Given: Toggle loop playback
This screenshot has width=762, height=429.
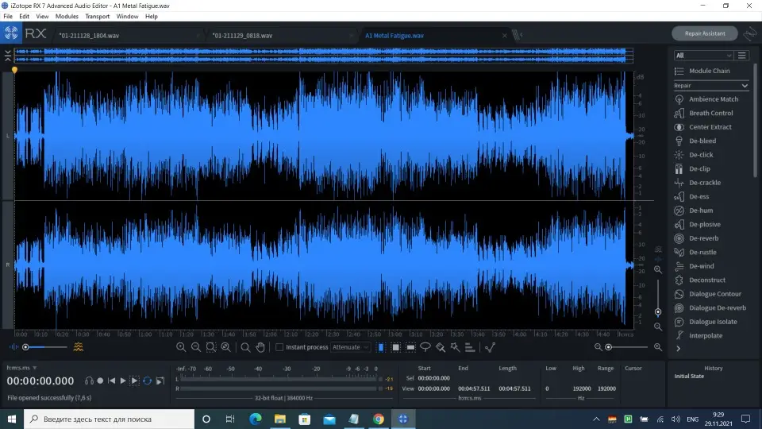Looking at the screenshot, I should pyautogui.click(x=148, y=381).
